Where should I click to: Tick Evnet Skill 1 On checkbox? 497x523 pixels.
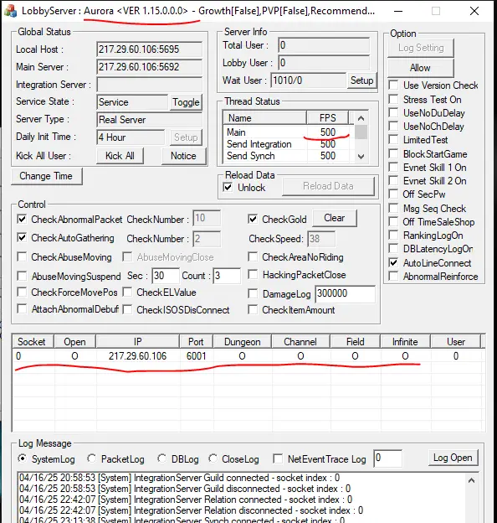click(393, 167)
